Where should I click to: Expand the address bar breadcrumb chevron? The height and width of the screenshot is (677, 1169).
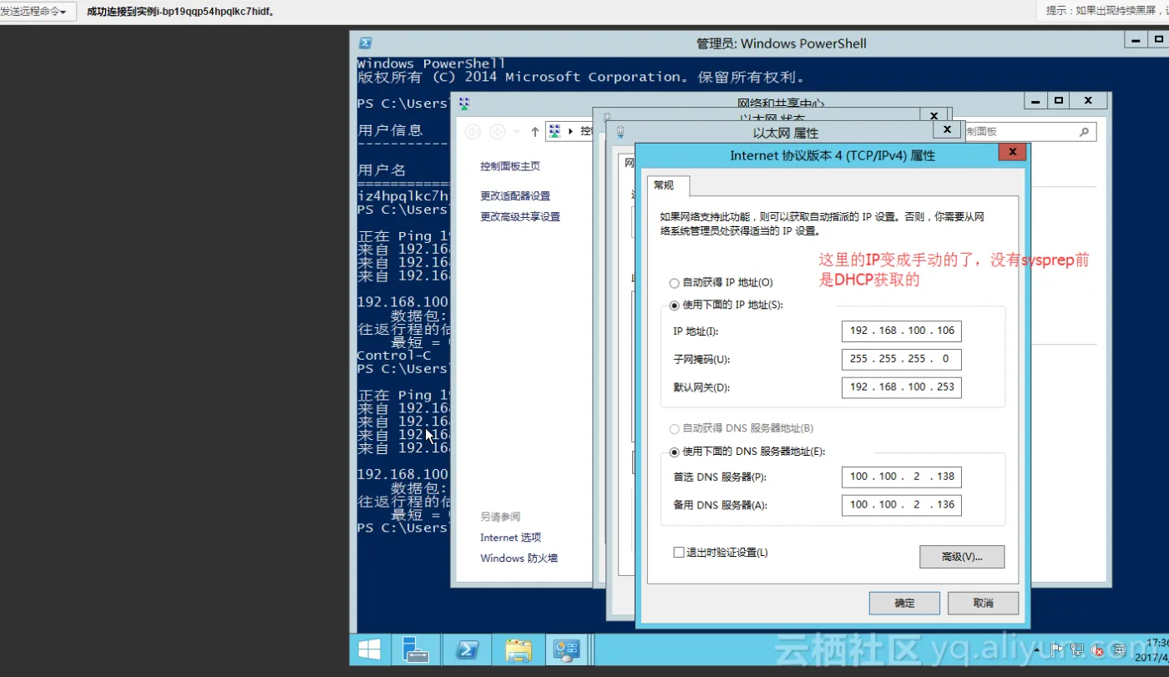coord(571,132)
